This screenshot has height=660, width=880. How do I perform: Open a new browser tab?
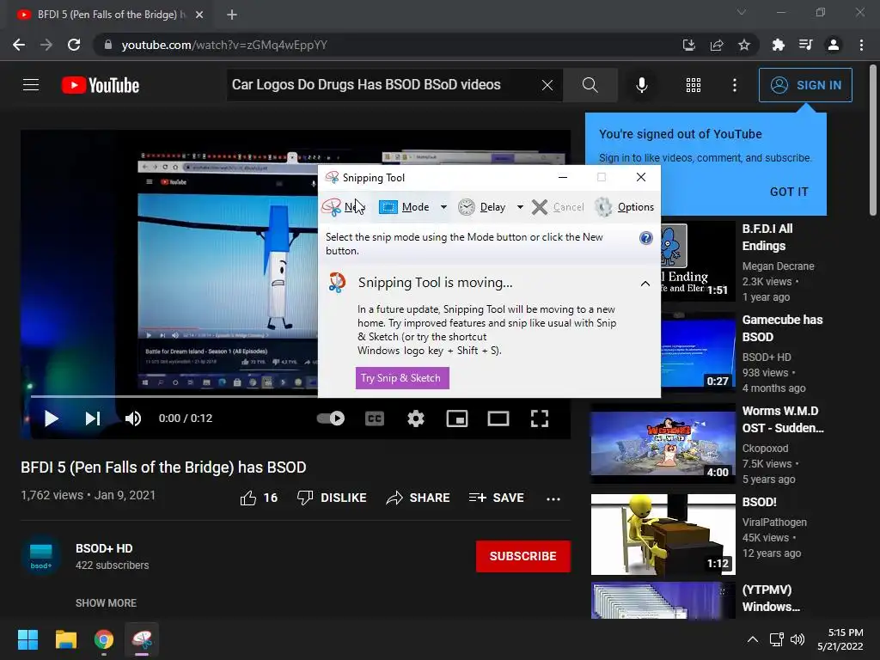(232, 15)
